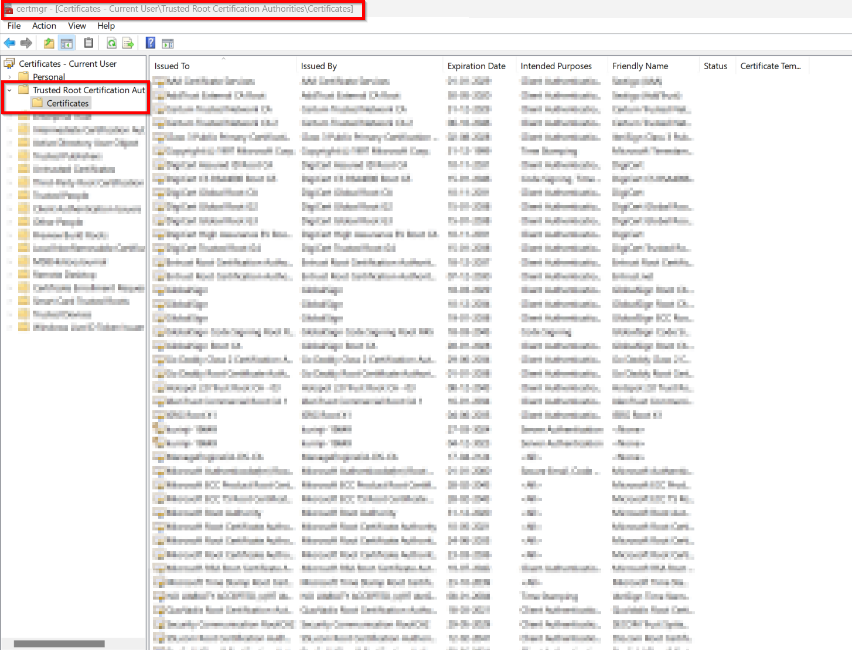The width and height of the screenshot is (852, 650).
Task: Go up one level with the folder icon
Action: 49,43
